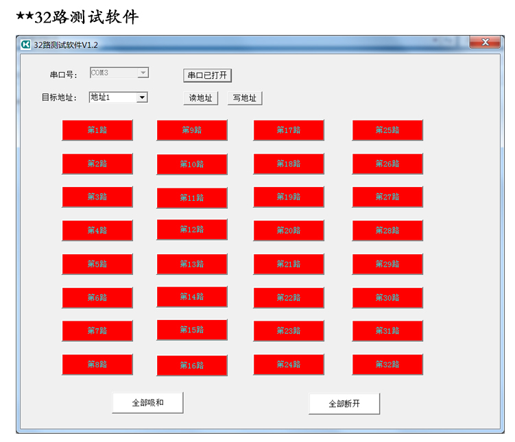
Task: Toggle relay channel 第16路
Action: pyautogui.click(x=192, y=366)
